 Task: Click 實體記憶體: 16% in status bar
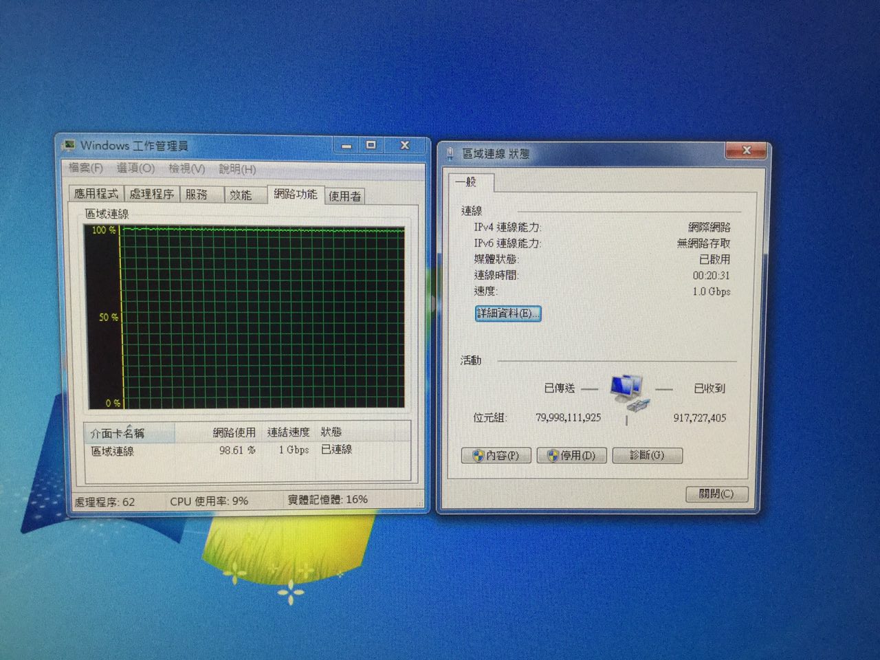[x=327, y=500]
